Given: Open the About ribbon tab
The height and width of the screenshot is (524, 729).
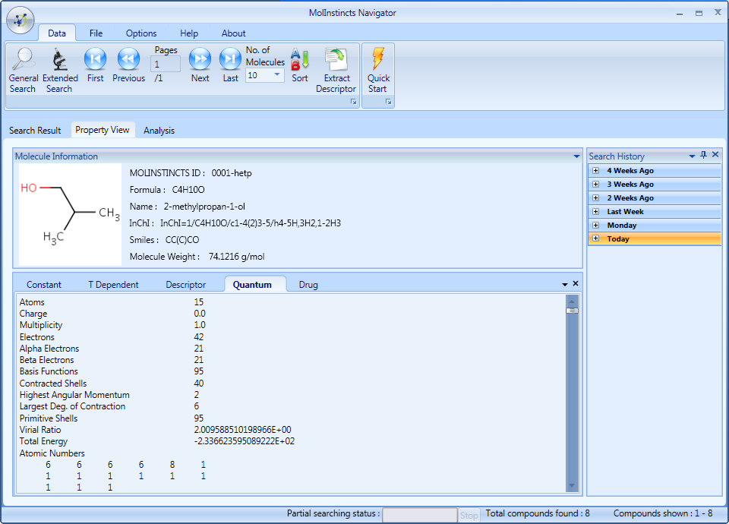Looking at the screenshot, I should 233,33.
